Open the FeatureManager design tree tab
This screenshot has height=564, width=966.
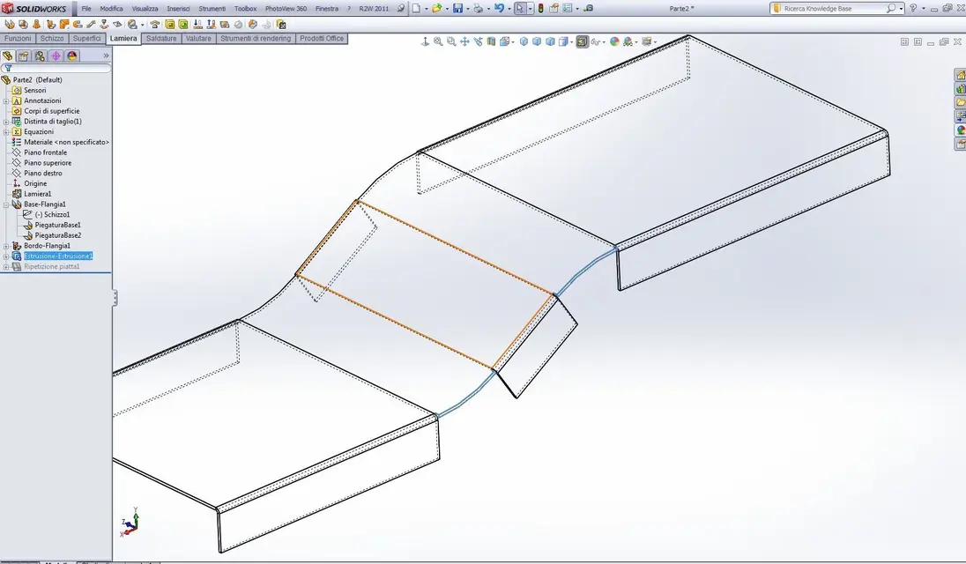tap(7, 56)
